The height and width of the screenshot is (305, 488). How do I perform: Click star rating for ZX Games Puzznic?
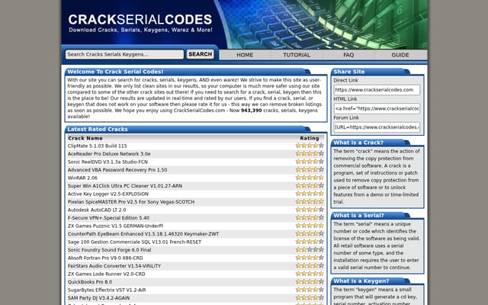tap(310, 226)
